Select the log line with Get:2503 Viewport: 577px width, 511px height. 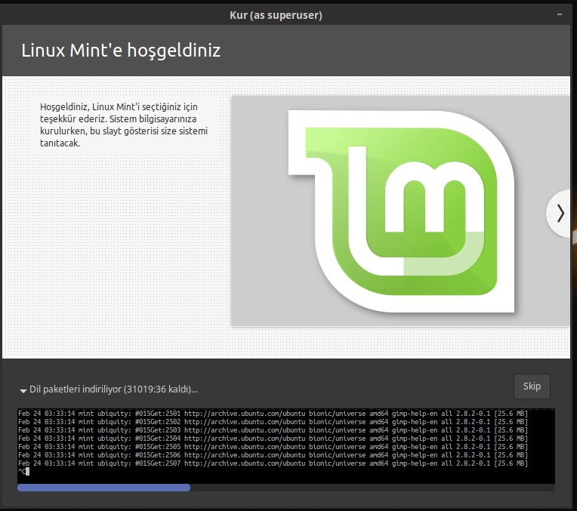click(x=273, y=430)
